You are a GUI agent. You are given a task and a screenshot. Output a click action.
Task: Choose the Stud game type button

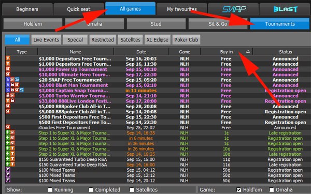coord(156,24)
